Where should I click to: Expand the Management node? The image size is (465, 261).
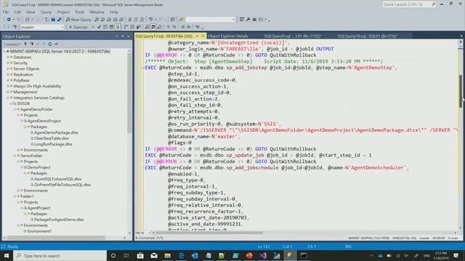[x=8, y=92]
